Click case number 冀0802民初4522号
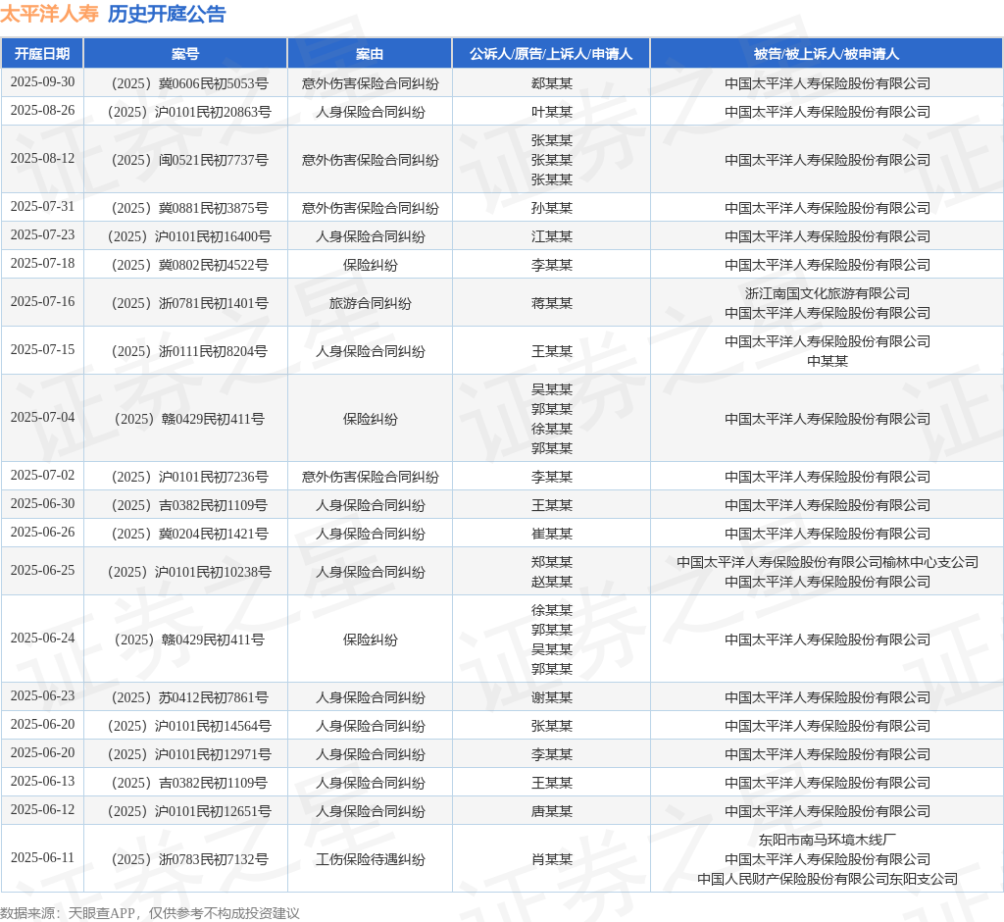 tap(189, 265)
